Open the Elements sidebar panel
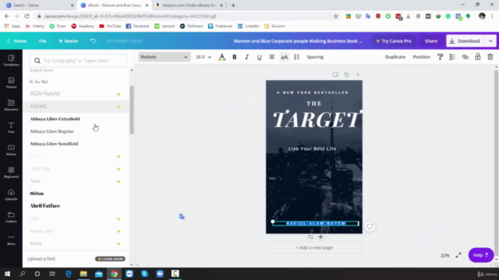Viewport: 499px width, 280px height. coord(11,105)
